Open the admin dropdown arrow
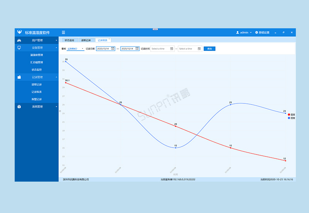The image size is (309, 213). click(x=251, y=33)
